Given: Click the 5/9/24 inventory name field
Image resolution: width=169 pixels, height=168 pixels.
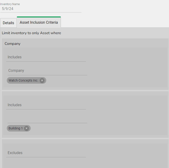Looking at the screenshot, I should pos(41,9).
